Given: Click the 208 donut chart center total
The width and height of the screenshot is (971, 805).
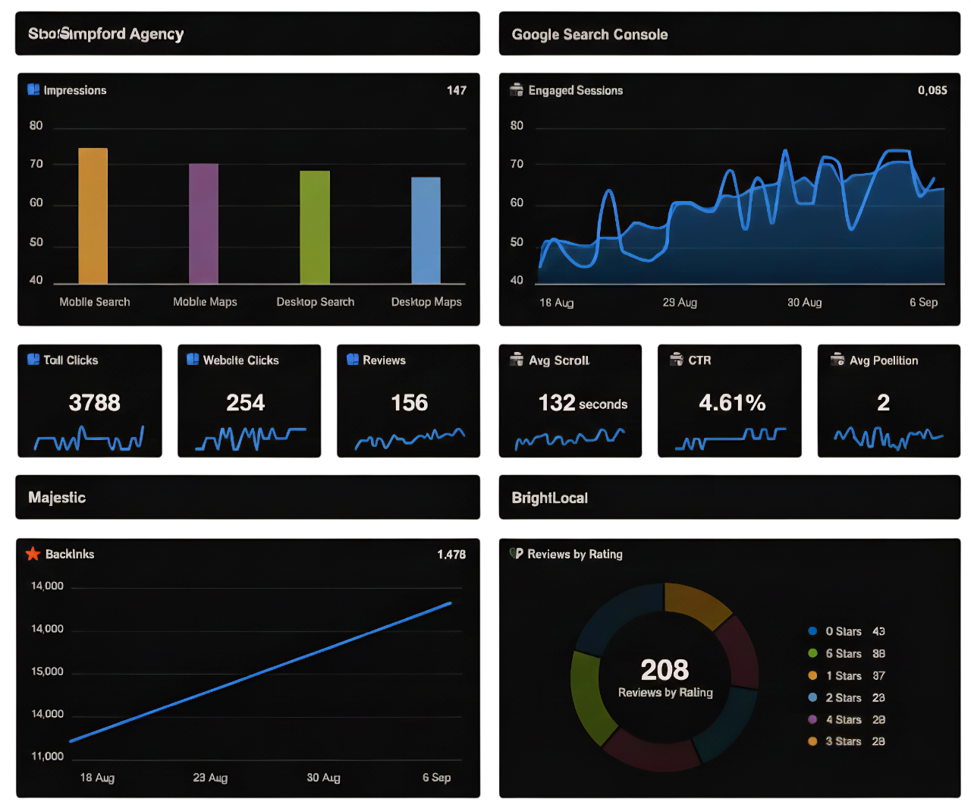Looking at the screenshot, I should coord(665,670).
